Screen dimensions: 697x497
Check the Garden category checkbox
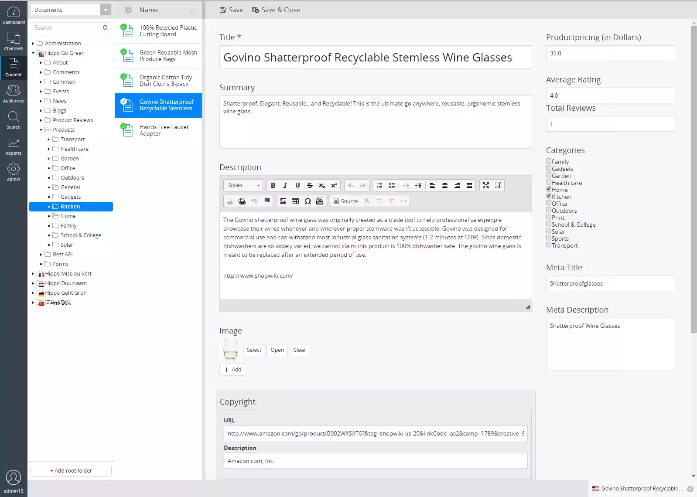coord(549,175)
